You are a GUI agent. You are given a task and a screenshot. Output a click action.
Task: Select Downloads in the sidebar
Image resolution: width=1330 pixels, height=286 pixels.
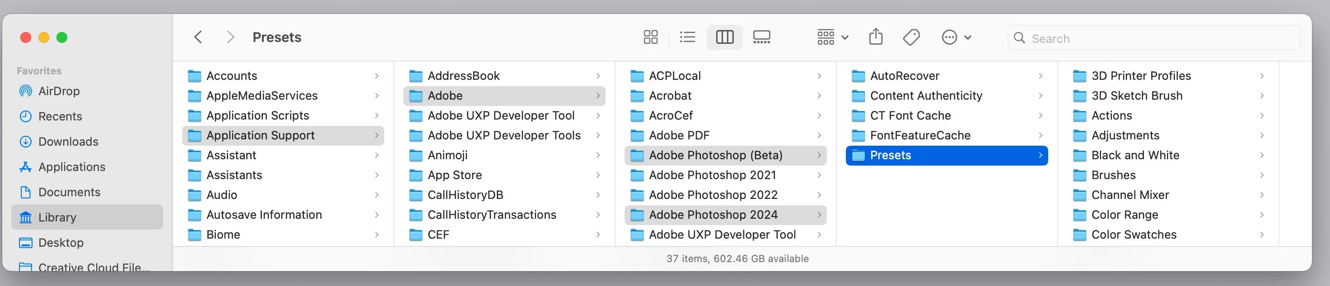[x=68, y=142]
